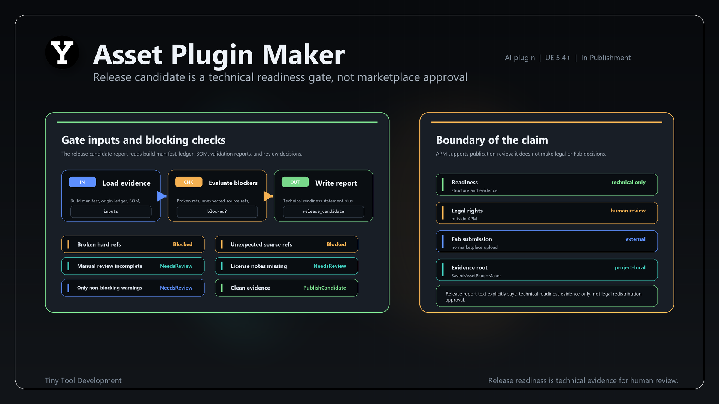Image resolution: width=719 pixels, height=404 pixels.
Task: Open the Fab submission boundary card
Action: [x=547, y=241]
